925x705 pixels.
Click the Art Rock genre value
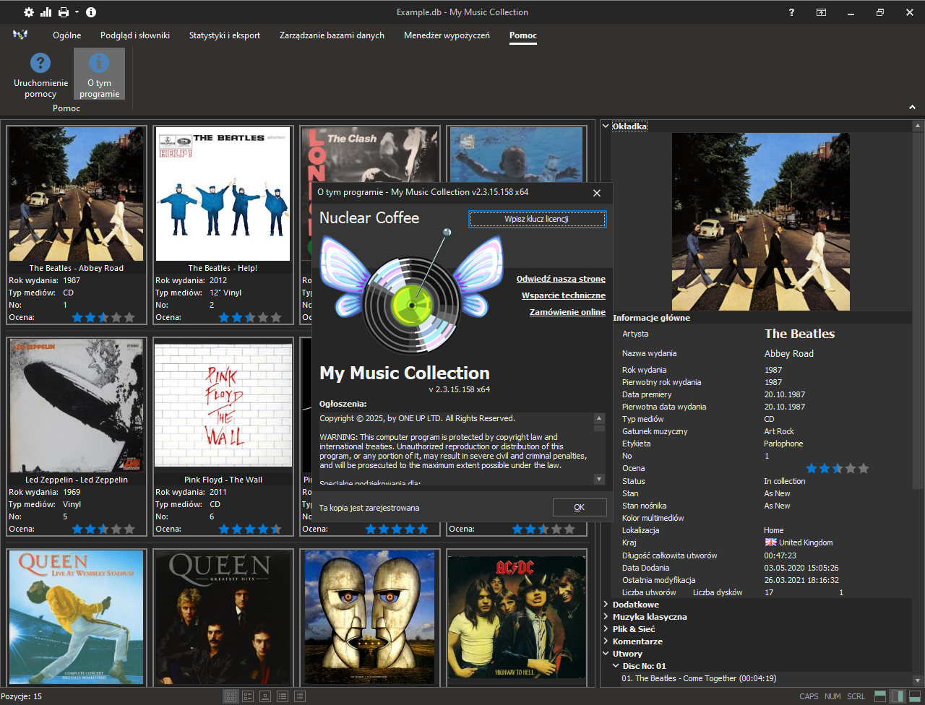click(x=779, y=431)
